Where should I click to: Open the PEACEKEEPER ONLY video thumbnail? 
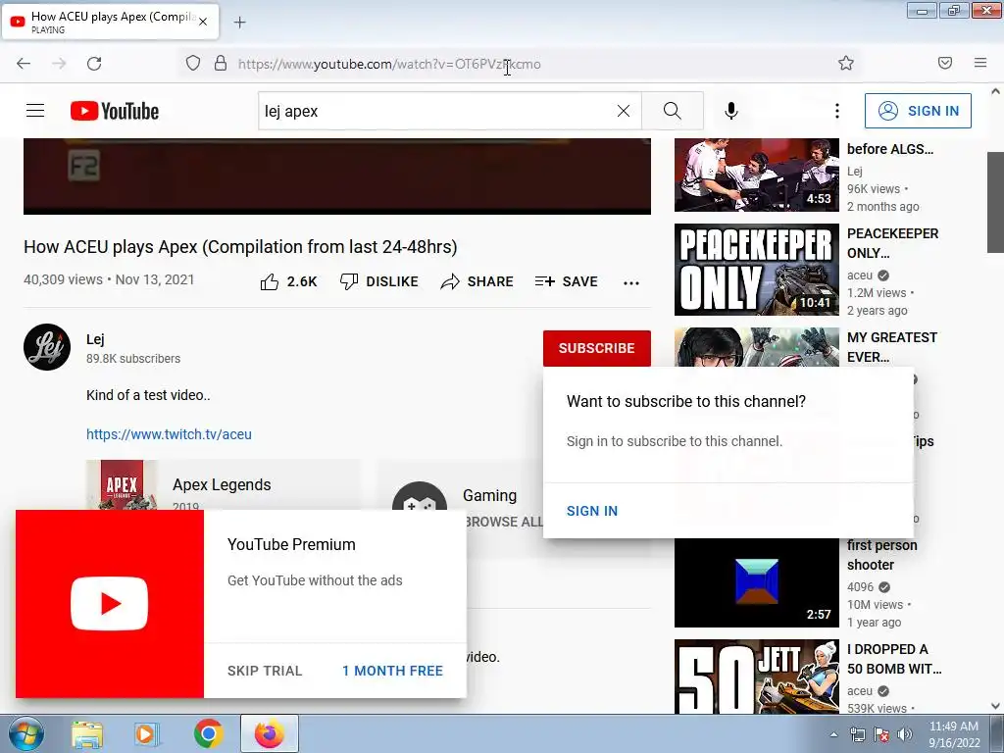pyautogui.click(x=756, y=270)
